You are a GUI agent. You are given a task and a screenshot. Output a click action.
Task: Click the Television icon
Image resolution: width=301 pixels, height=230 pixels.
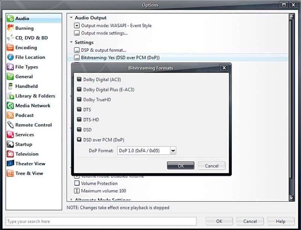coord(11,154)
